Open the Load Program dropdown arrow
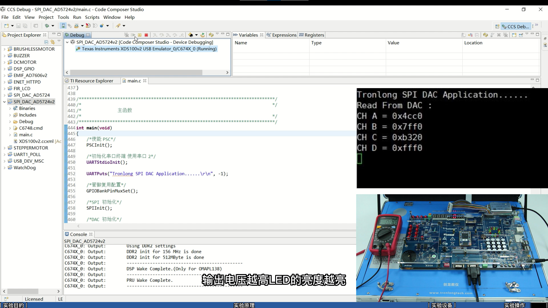 [82, 26]
